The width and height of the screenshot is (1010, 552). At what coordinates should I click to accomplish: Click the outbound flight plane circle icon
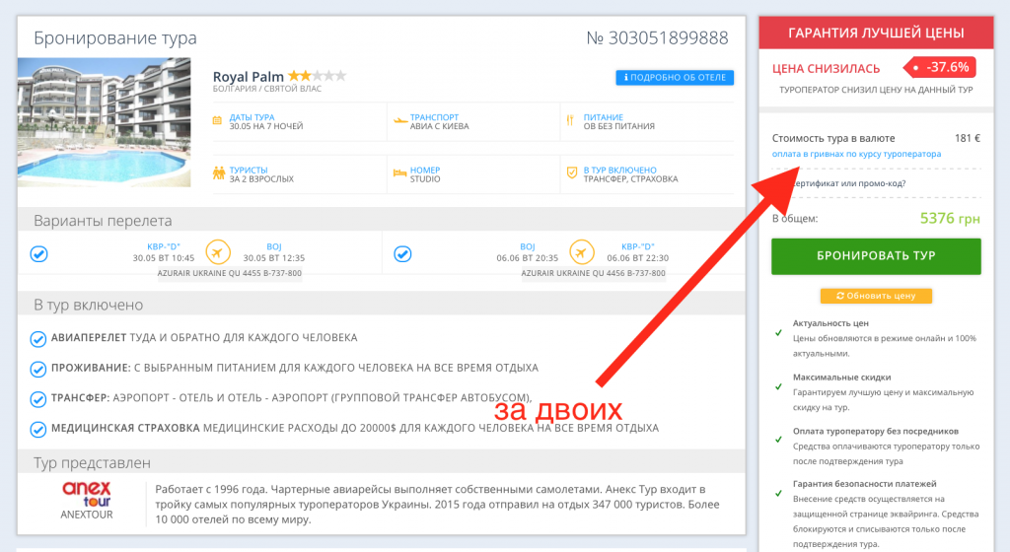pyautogui.click(x=218, y=252)
